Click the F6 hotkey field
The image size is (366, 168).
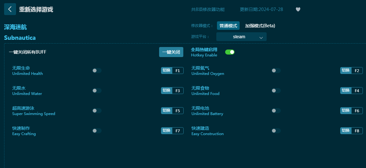click(357, 111)
